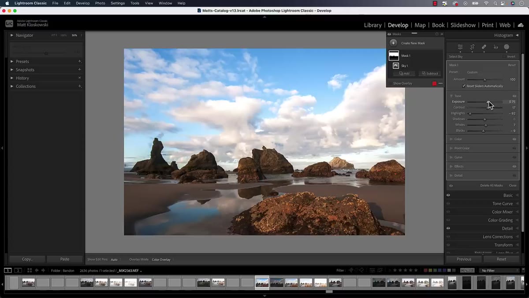Screen dimensions: 529x298
Task: Open the Edit sliders tool icon
Action: coord(460,47)
